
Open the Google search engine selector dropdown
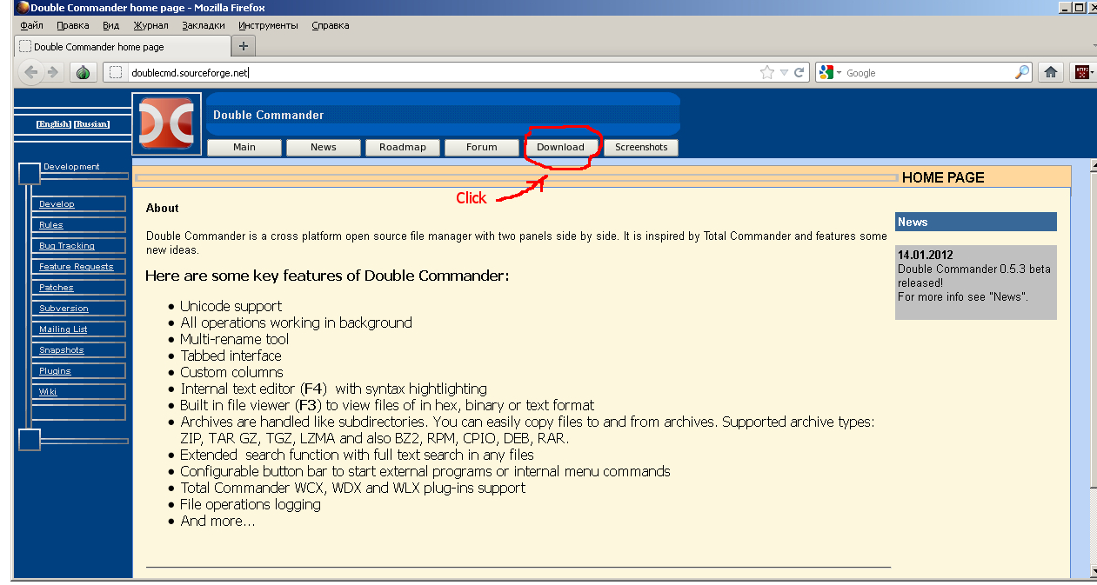[x=830, y=73]
